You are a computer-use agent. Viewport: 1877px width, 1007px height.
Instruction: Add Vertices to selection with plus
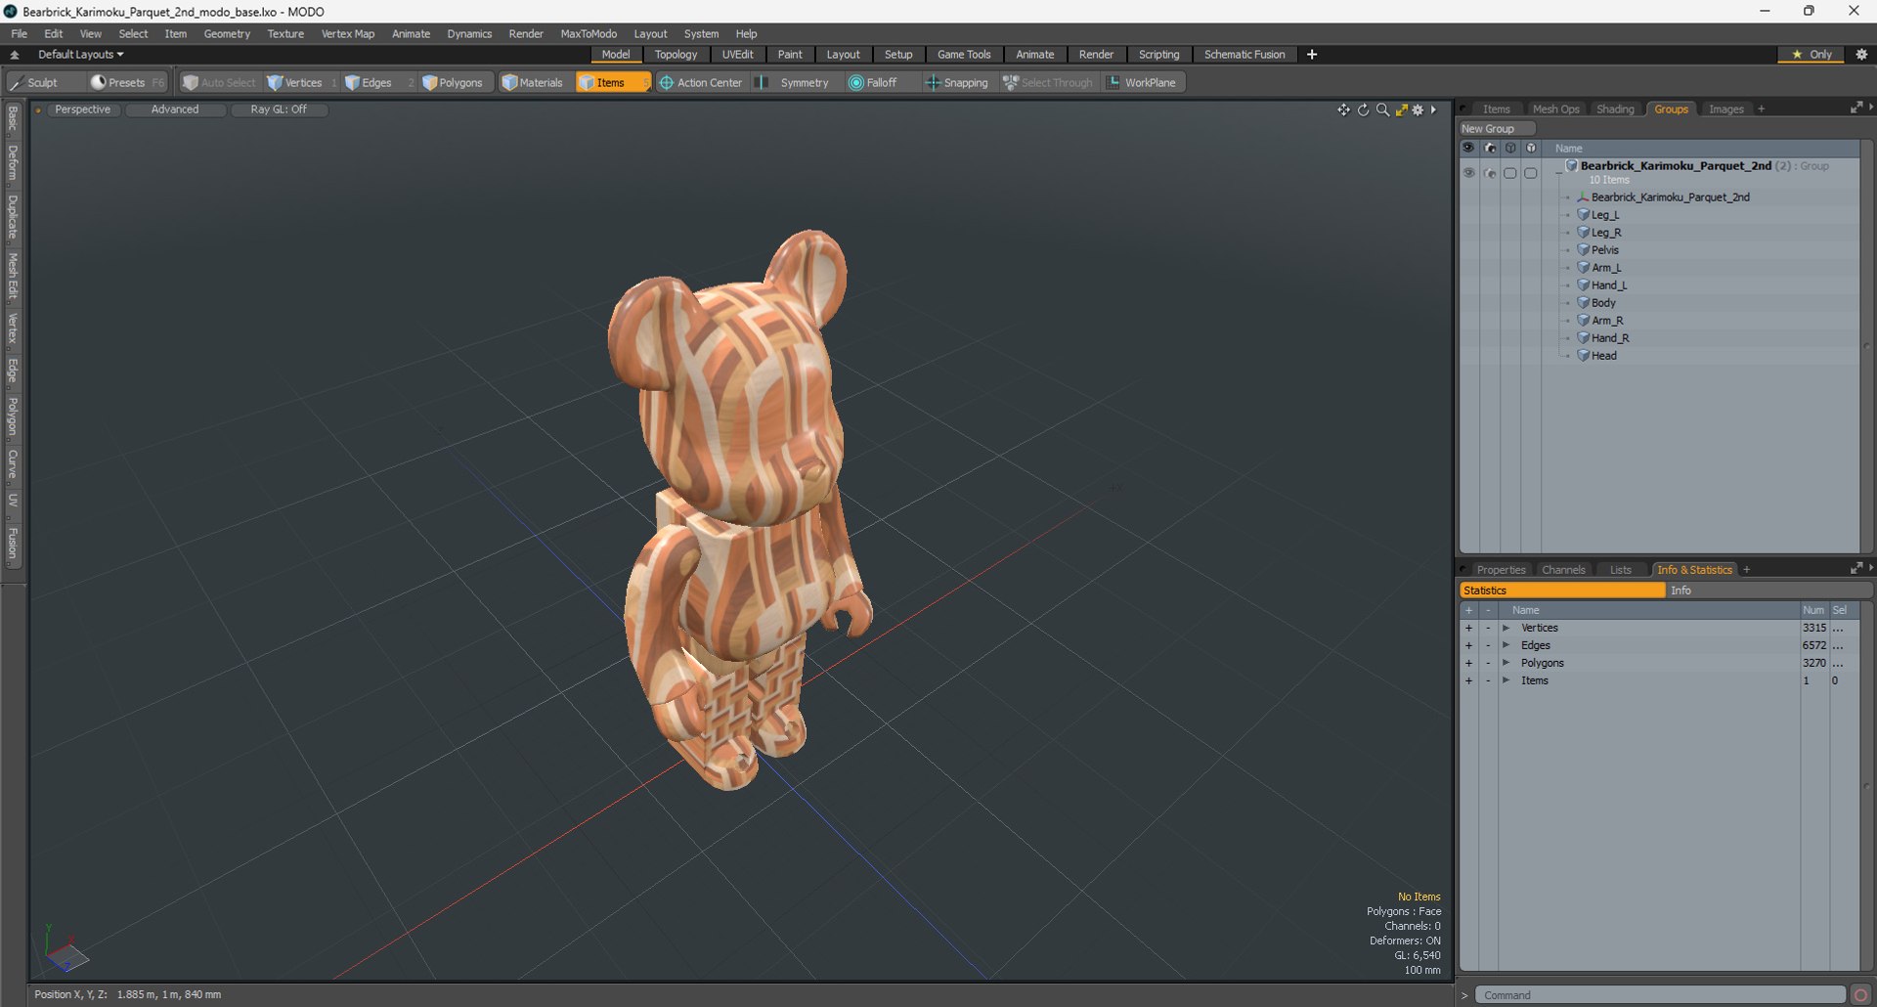pyautogui.click(x=1468, y=628)
